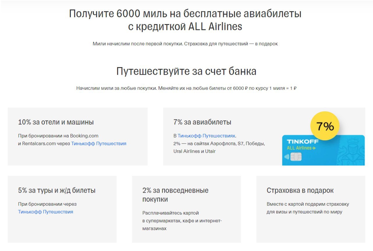Click text "Расплачивайтесь картой"

(x=171, y=213)
